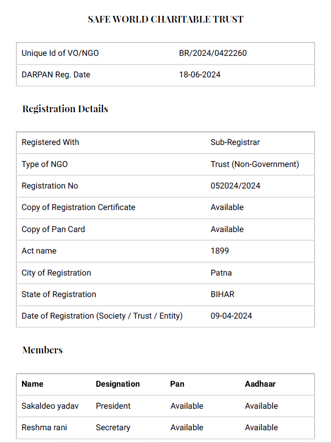Click the Act name value 1899
The width and height of the screenshot is (331, 443).
(220, 251)
